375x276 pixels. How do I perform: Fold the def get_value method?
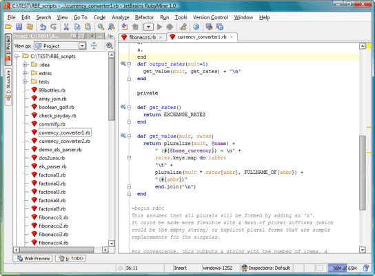coord(129,136)
